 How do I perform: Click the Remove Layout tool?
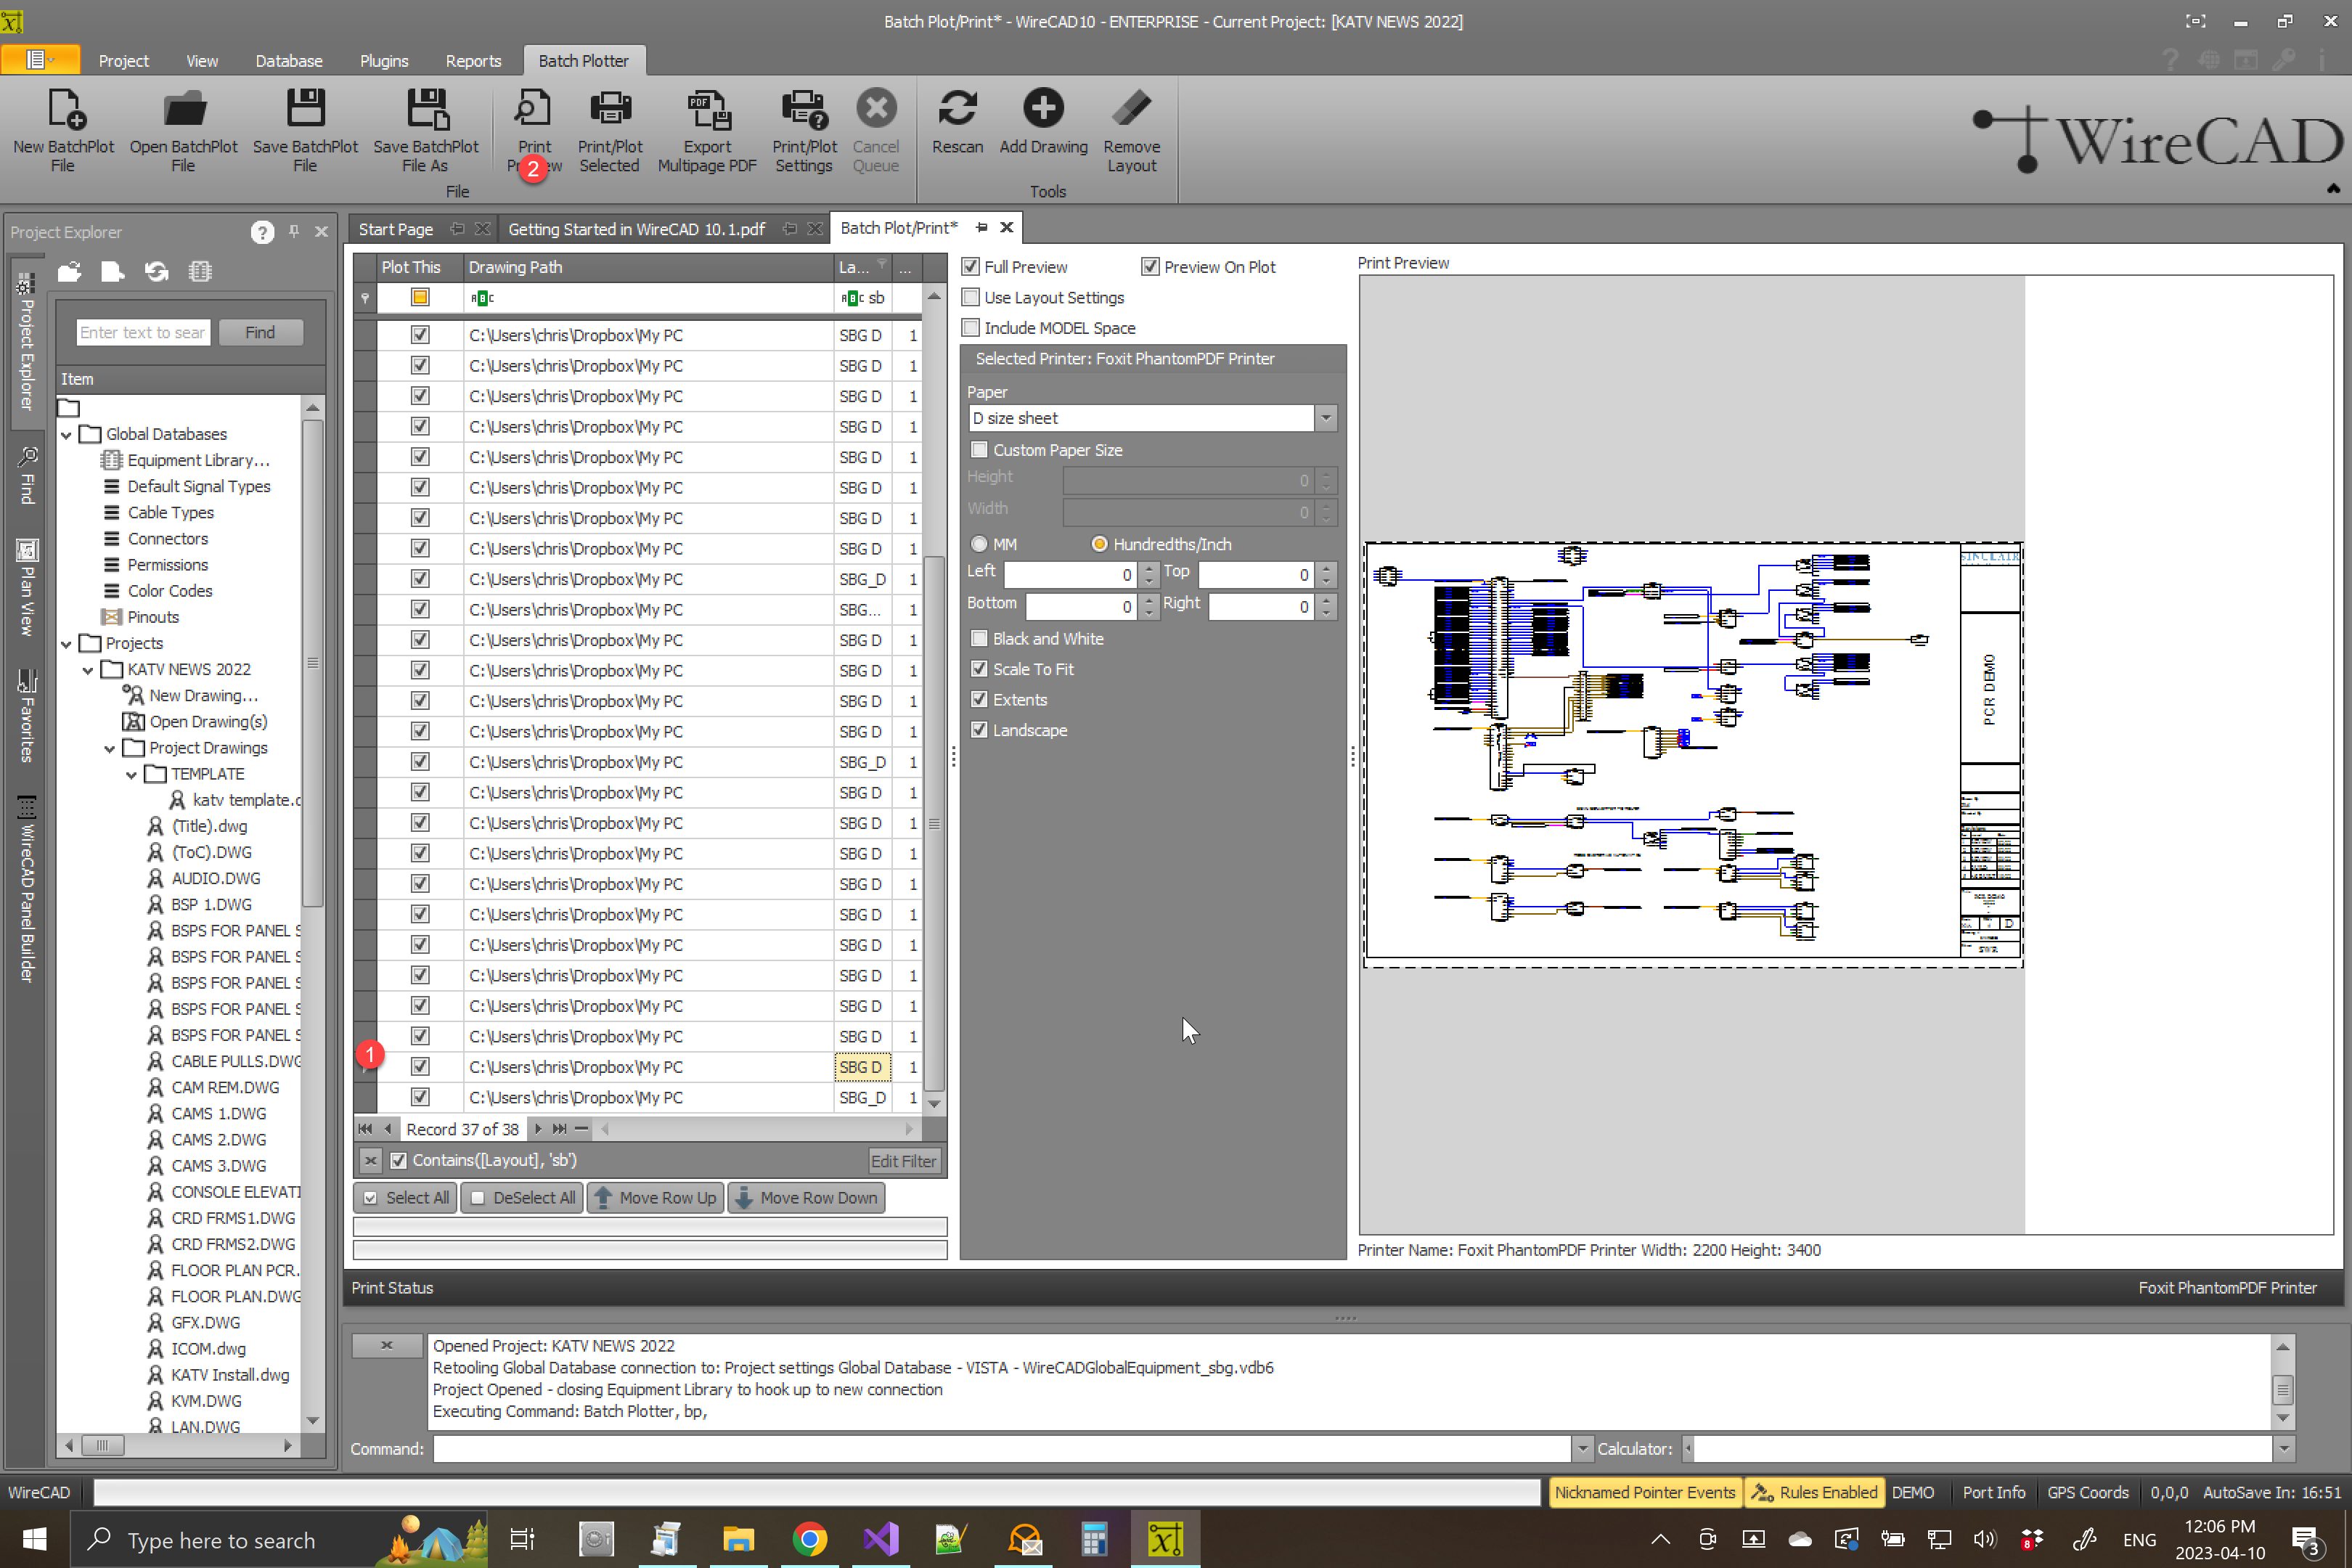point(1131,130)
